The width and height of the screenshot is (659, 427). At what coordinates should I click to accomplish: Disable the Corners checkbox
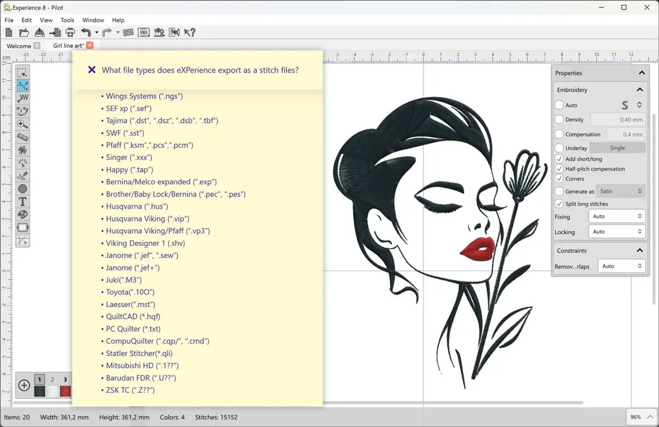559,179
